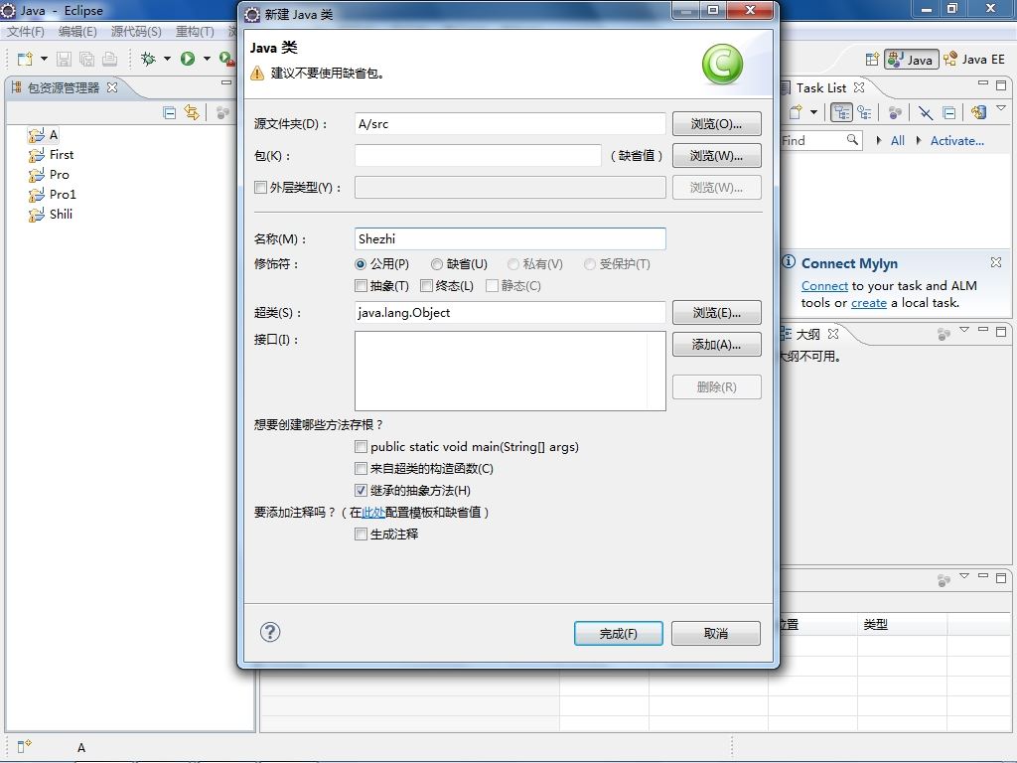The height and width of the screenshot is (763, 1017).
Task: Click Focus on Active Task icon in 大纲 panel
Action: coord(944,334)
